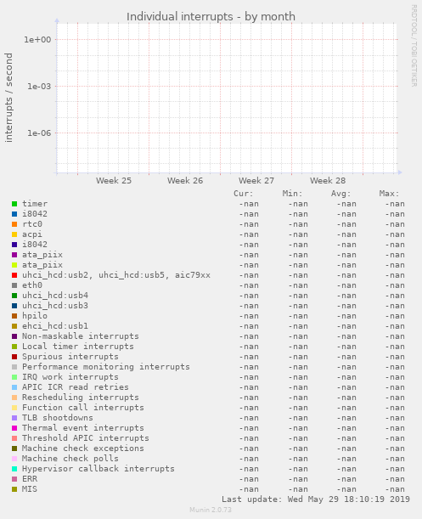Click the Munin 2.0.73 version text
The width and height of the screenshot is (422, 519).
click(x=211, y=510)
